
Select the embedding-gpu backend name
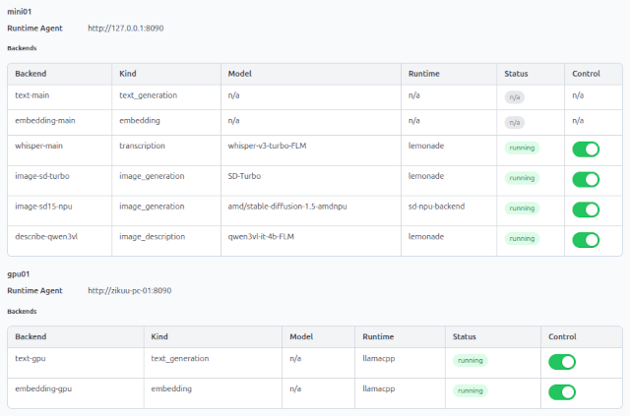pyautogui.click(x=43, y=388)
